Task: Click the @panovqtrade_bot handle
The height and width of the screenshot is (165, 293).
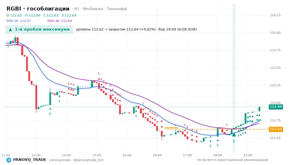Action: pyautogui.click(x=88, y=160)
